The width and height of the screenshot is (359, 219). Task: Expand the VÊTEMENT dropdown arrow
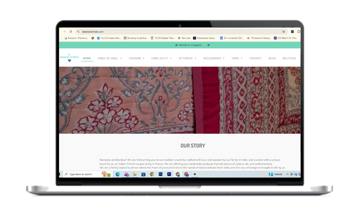(x=195, y=58)
